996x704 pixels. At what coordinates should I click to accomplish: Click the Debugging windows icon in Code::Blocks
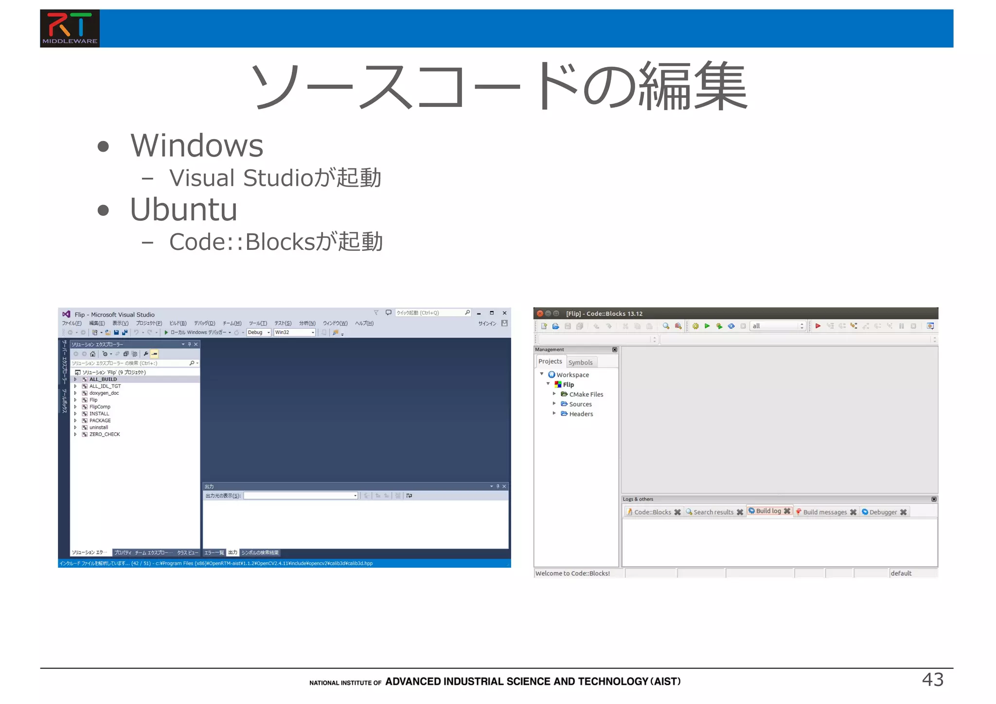[x=930, y=326]
